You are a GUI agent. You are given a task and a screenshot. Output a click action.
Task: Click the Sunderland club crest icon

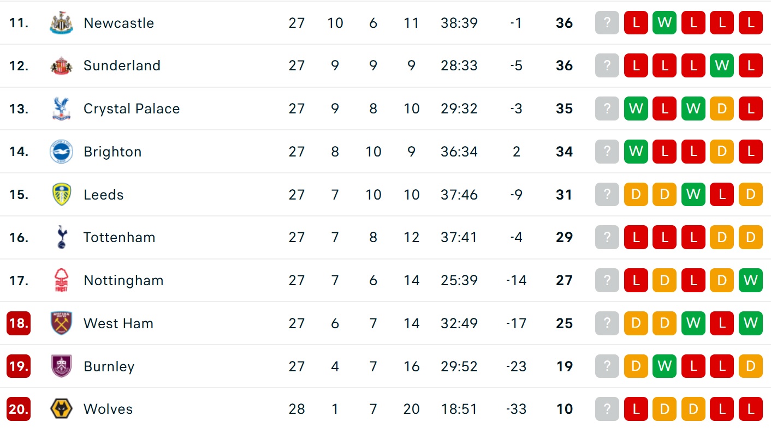(x=61, y=66)
